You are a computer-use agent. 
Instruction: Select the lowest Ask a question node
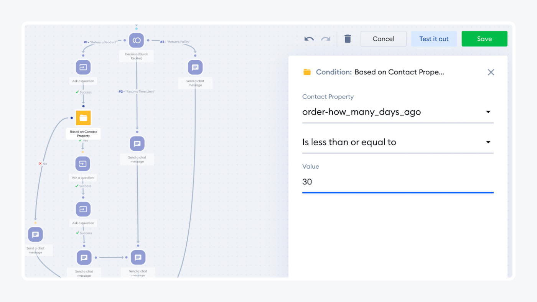83,209
